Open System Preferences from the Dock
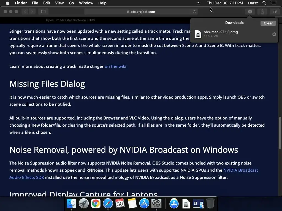The image size is (282, 211). 156,204
